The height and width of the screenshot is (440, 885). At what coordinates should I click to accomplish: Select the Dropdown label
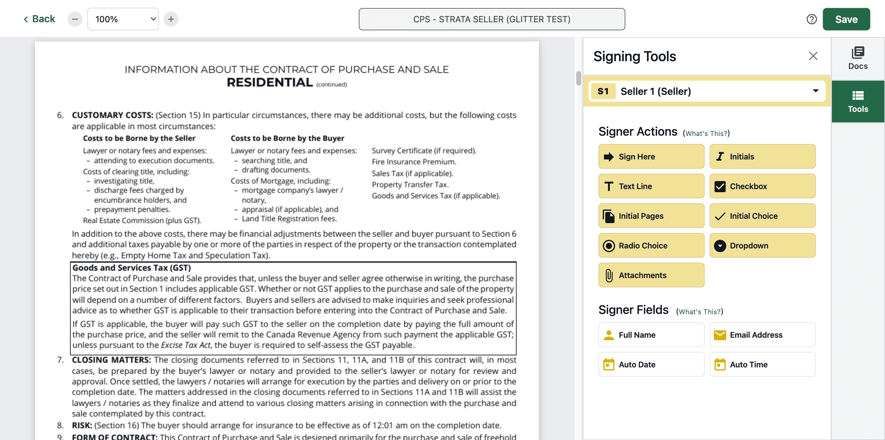(x=749, y=246)
